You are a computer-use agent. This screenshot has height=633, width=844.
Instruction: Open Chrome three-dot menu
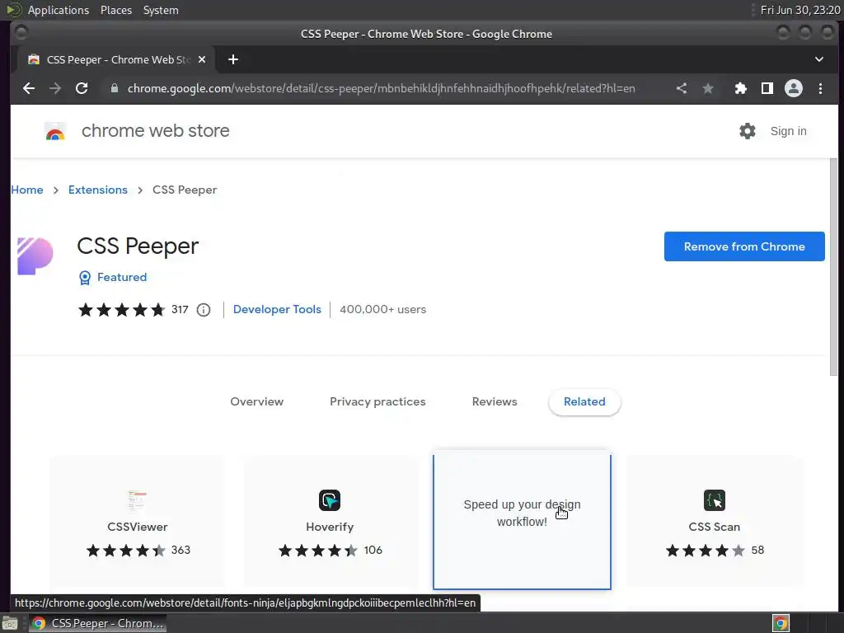(x=820, y=88)
